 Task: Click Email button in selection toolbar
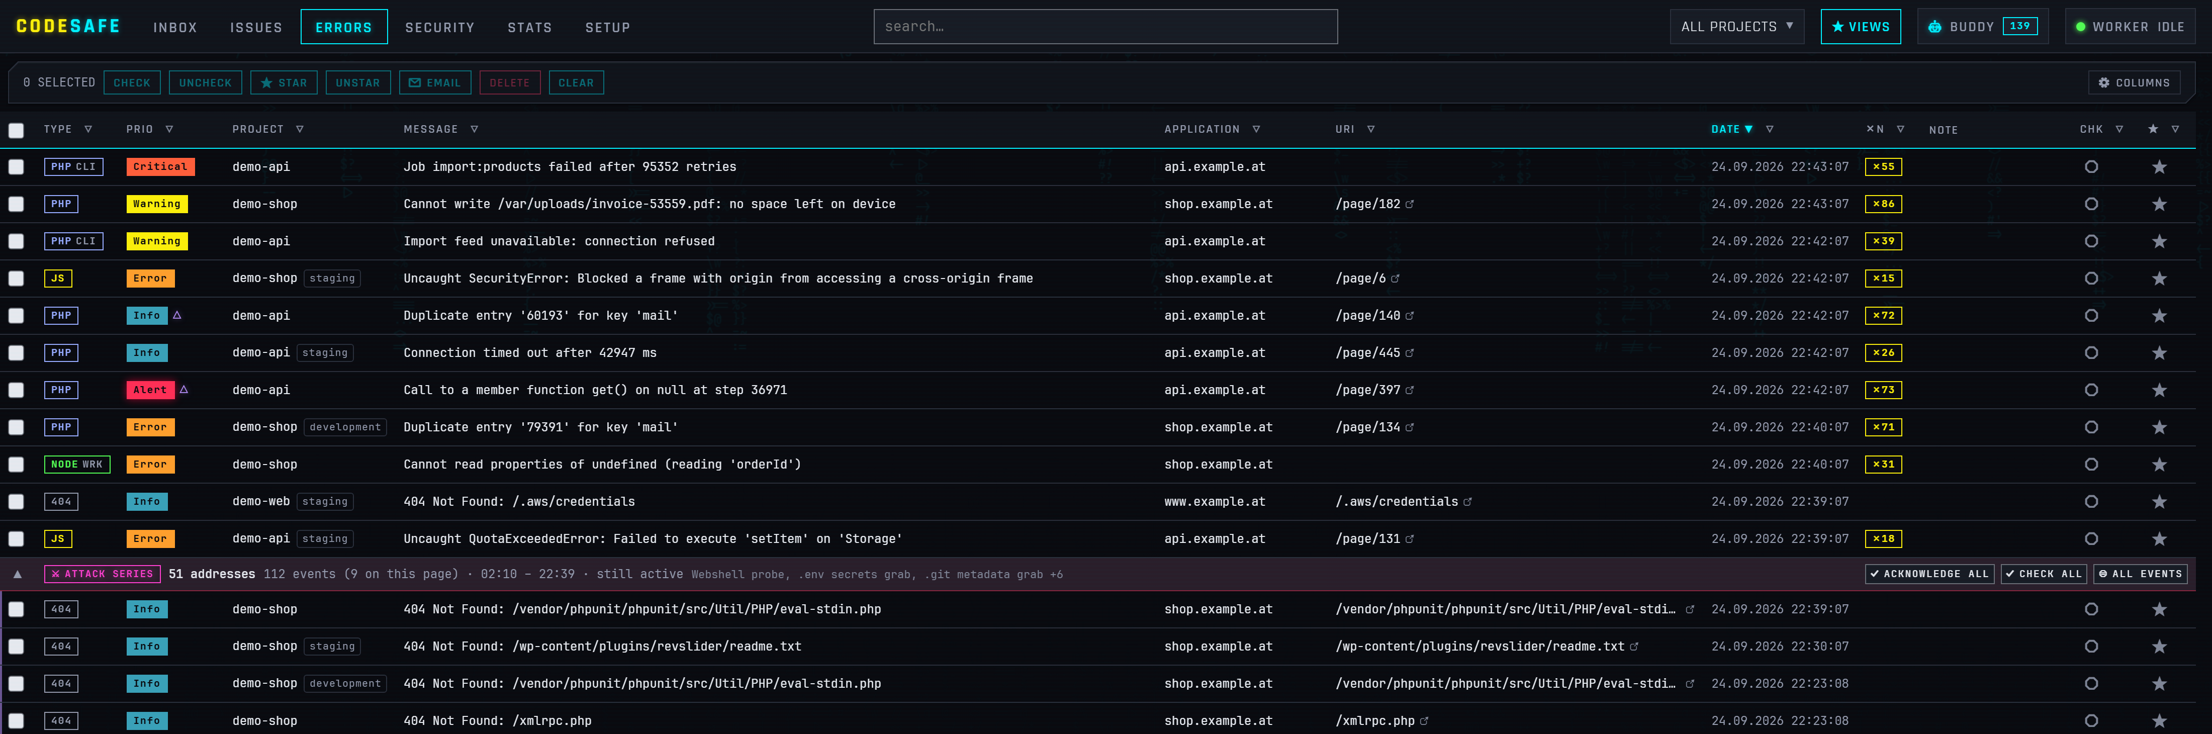(434, 82)
